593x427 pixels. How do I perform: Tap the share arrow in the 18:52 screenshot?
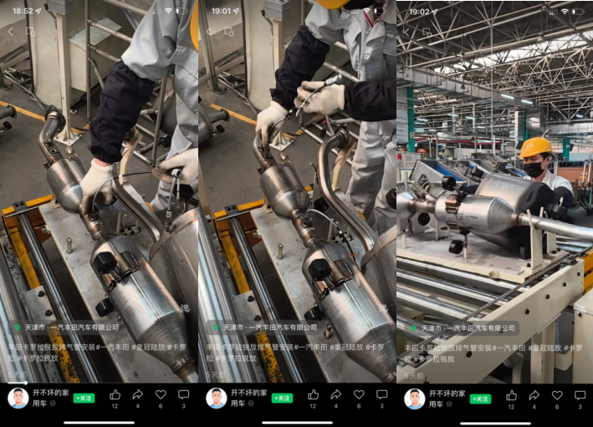coord(137,394)
